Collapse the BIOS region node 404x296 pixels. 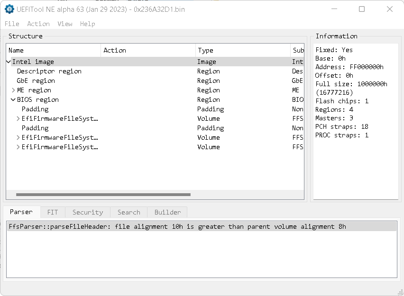[13, 99]
